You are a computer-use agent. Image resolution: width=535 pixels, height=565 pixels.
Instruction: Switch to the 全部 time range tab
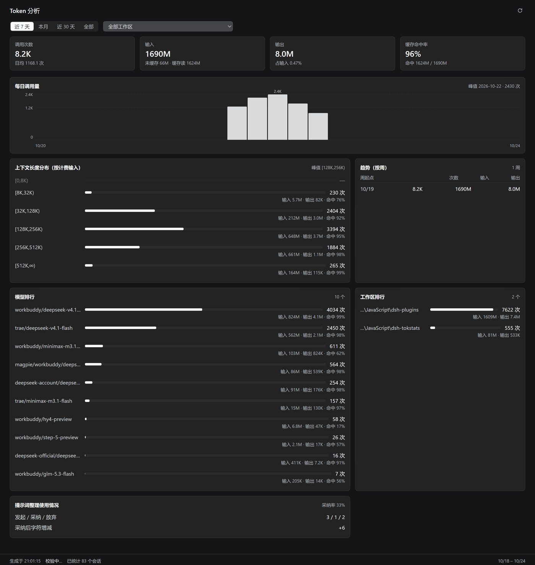coord(89,26)
